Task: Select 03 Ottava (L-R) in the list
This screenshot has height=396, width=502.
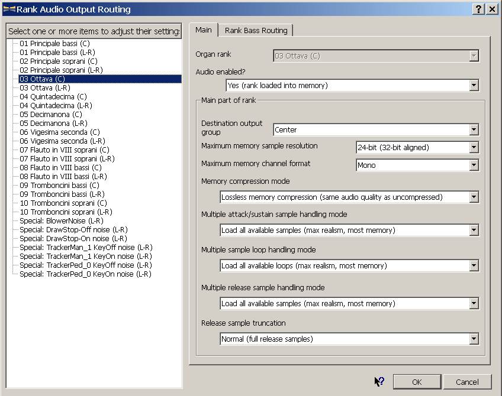Action: click(44, 88)
